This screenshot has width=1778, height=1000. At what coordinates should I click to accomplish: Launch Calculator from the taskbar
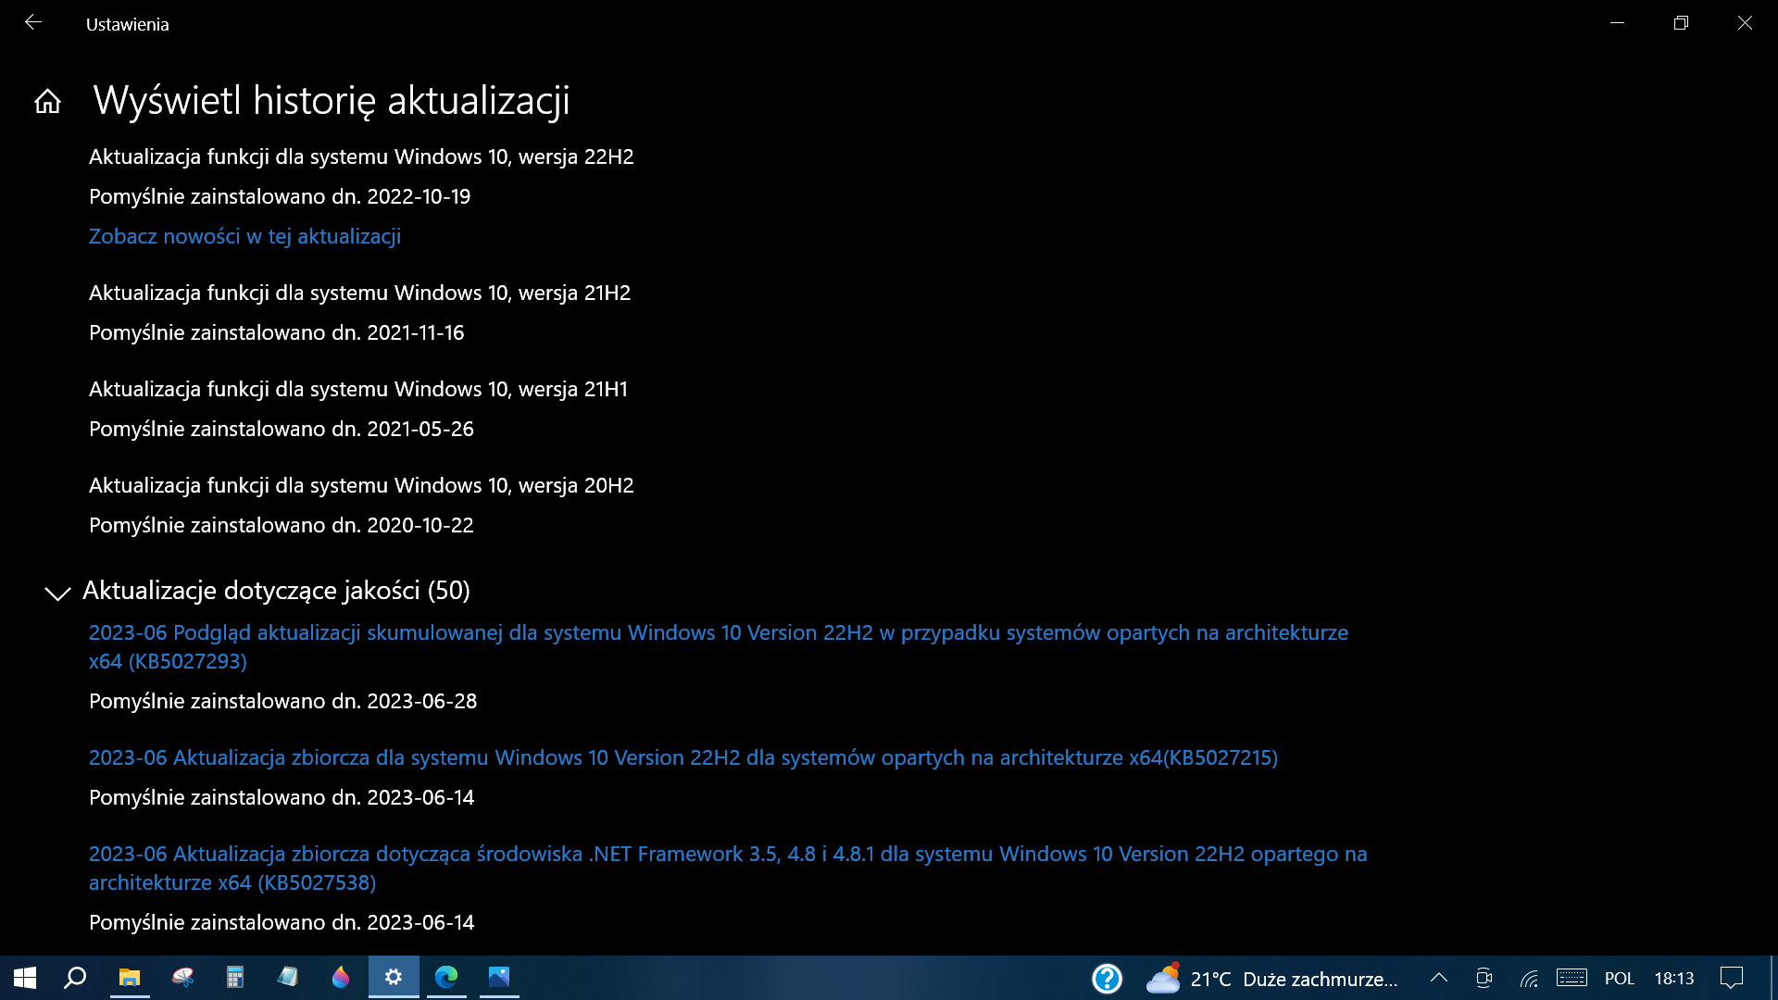[235, 979]
